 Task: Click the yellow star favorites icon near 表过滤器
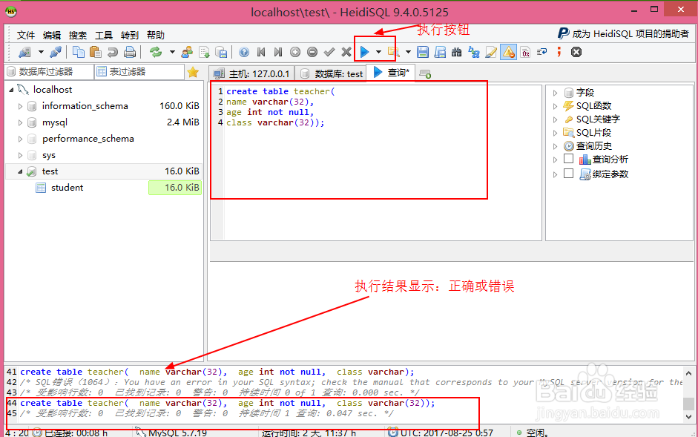tap(194, 72)
